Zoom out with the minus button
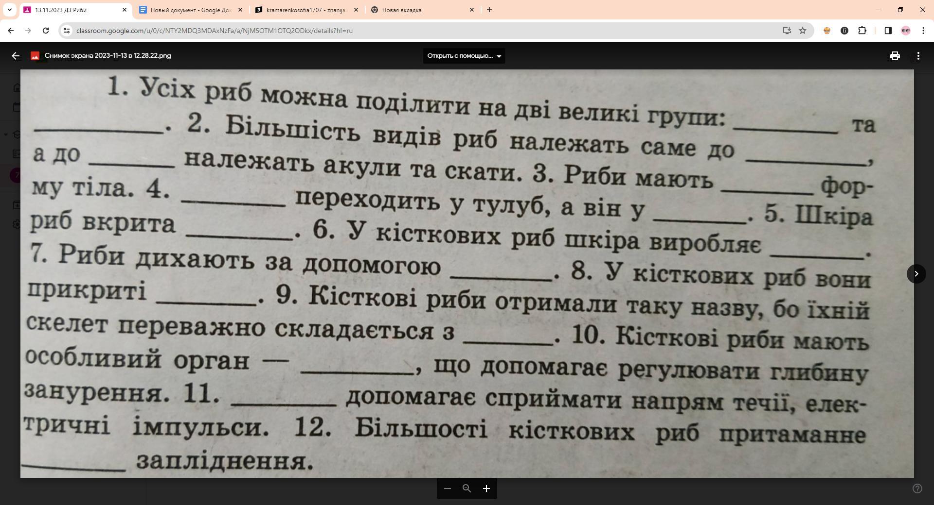This screenshot has height=505, width=934. (448, 488)
